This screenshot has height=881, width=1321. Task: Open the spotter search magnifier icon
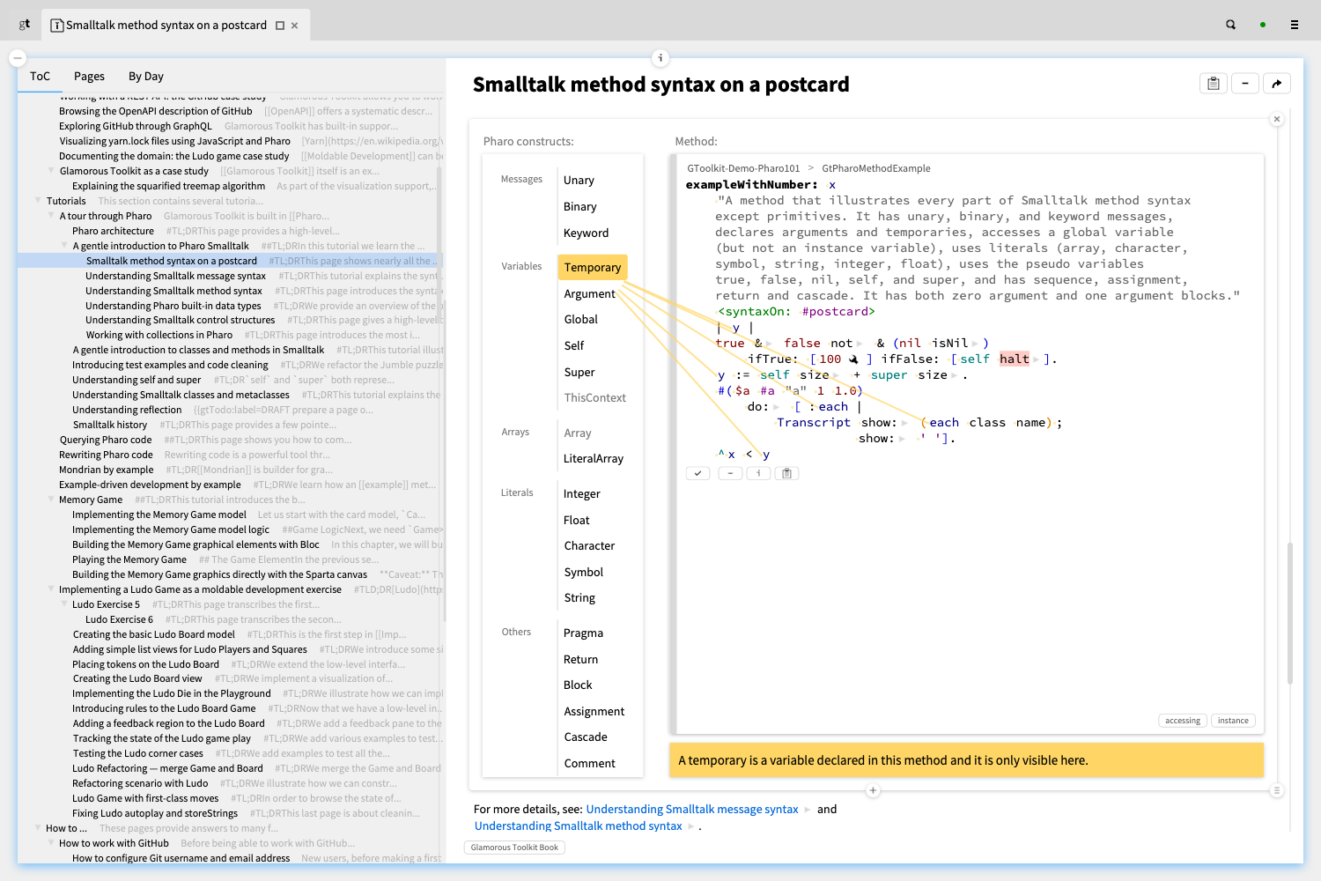pyautogui.click(x=1230, y=25)
